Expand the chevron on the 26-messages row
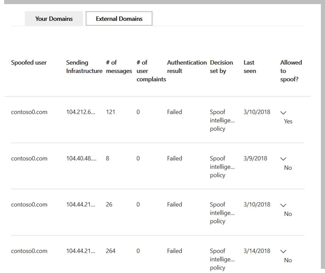Screen dimensions: 325x273 283,205
